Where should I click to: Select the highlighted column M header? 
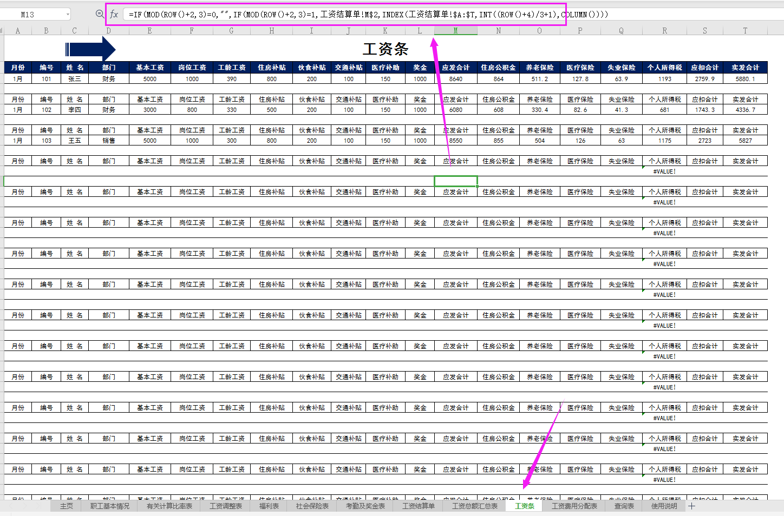(456, 31)
